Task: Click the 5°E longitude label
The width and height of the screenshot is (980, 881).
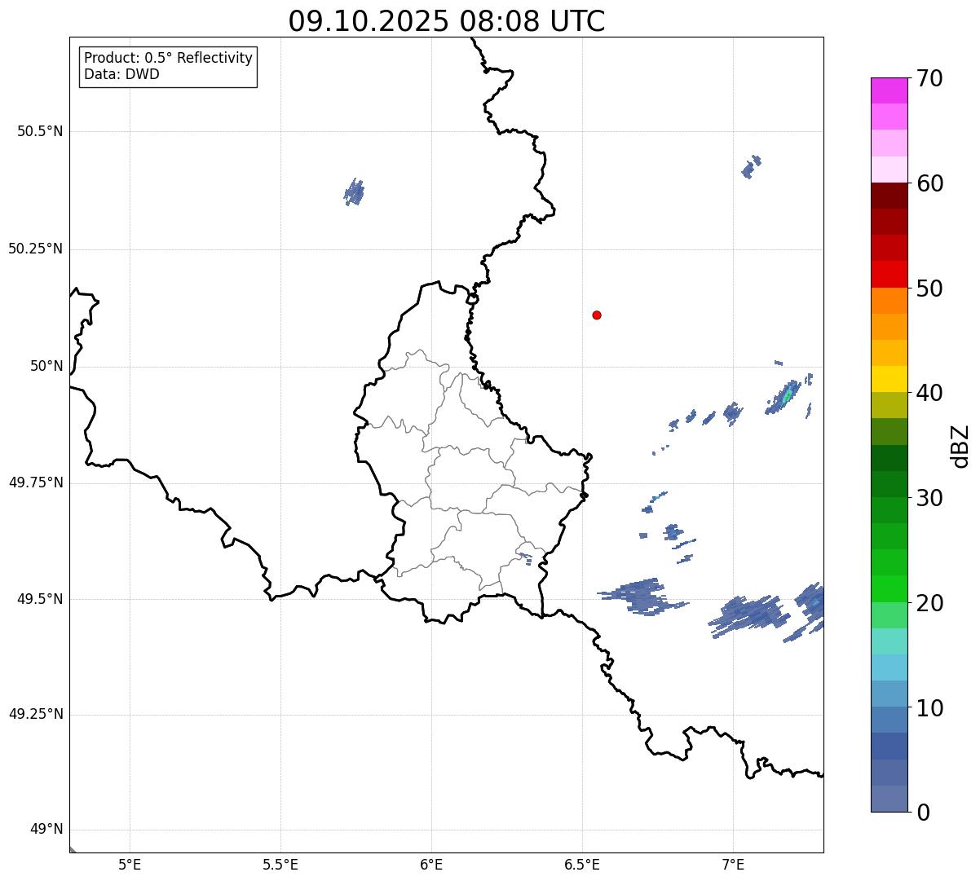Action: pyautogui.click(x=130, y=864)
